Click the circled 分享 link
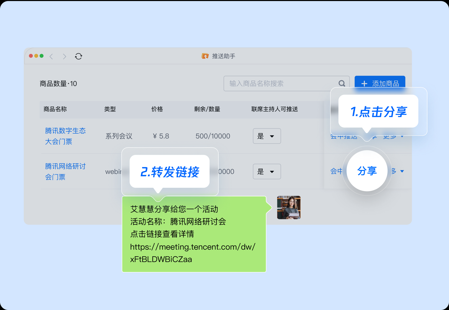Viewport: 449px width, 310px height. tap(367, 171)
